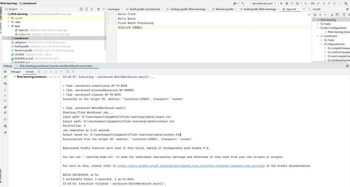Click the green Run button
The image size is (350, 187).
pyautogui.click(x=281, y=4)
